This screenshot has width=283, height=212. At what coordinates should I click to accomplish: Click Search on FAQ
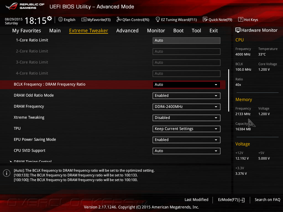(267, 200)
